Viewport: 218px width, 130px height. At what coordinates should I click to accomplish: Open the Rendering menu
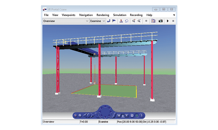coord(103,15)
